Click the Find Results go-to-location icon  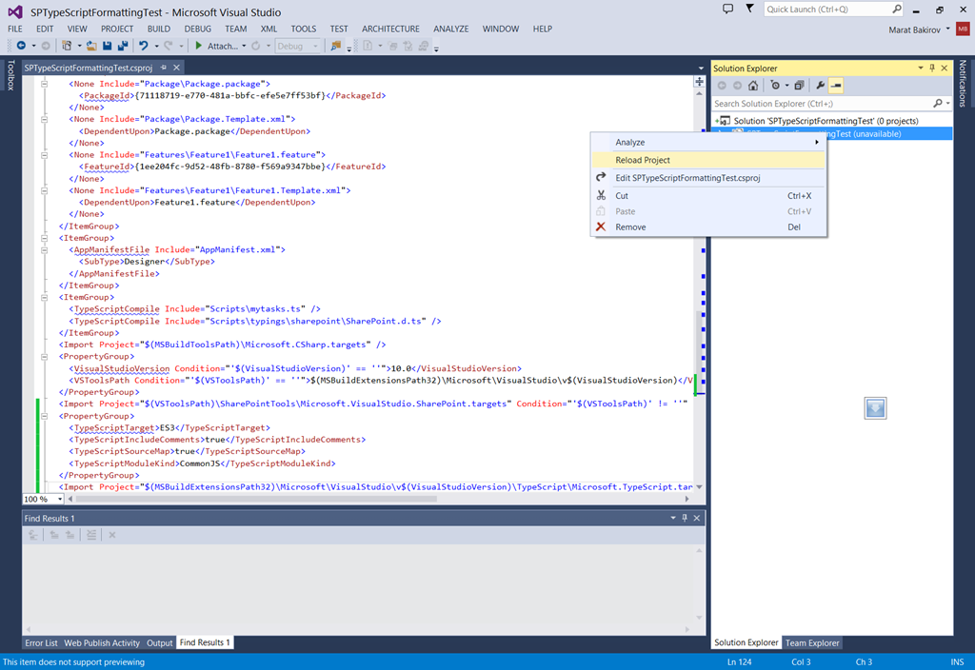click(x=33, y=535)
